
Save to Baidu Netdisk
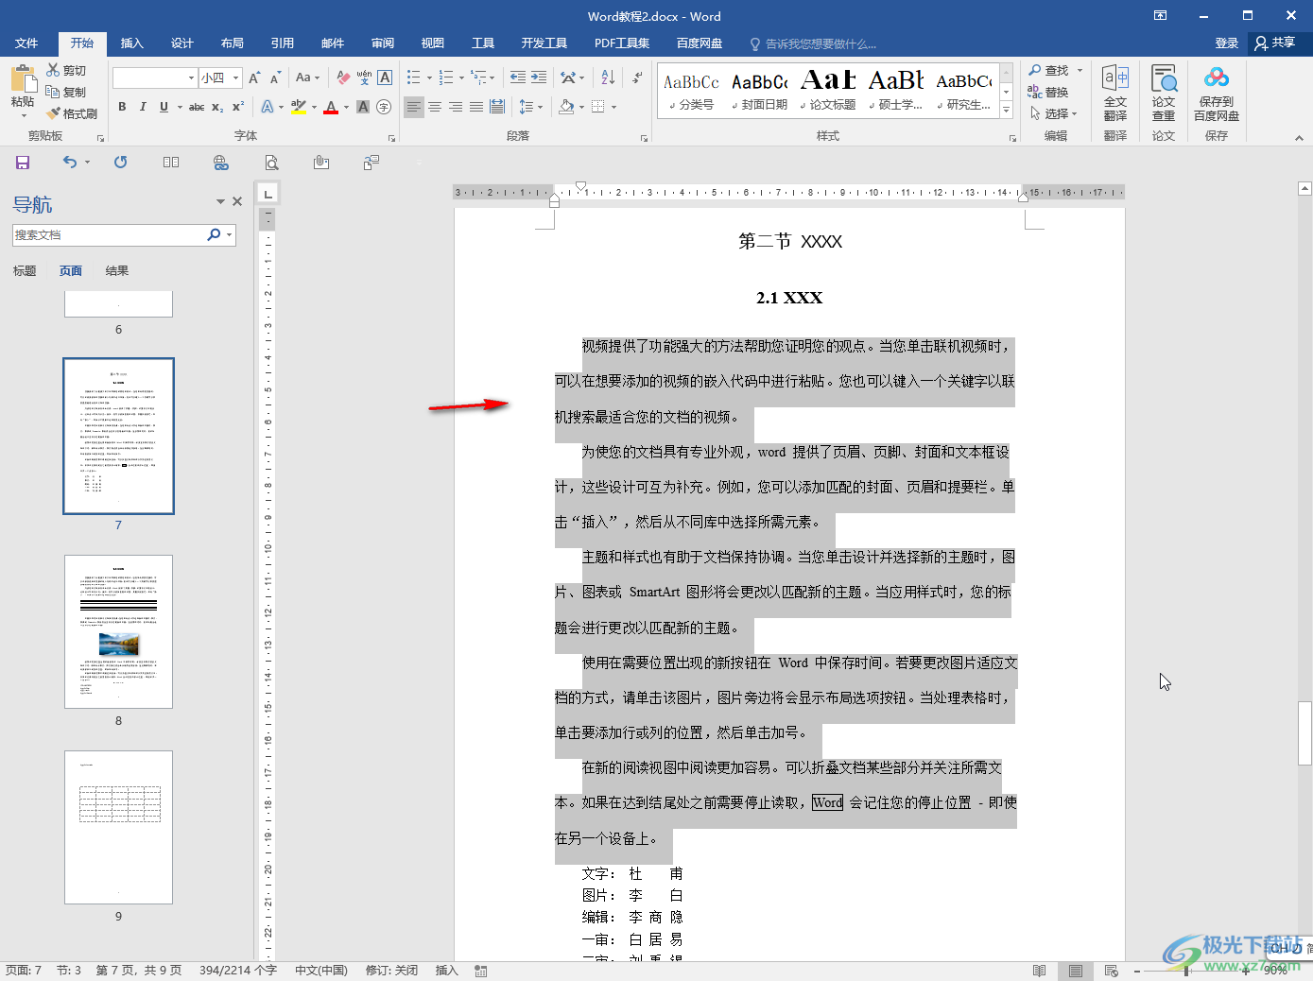pyautogui.click(x=1217, y=94)
